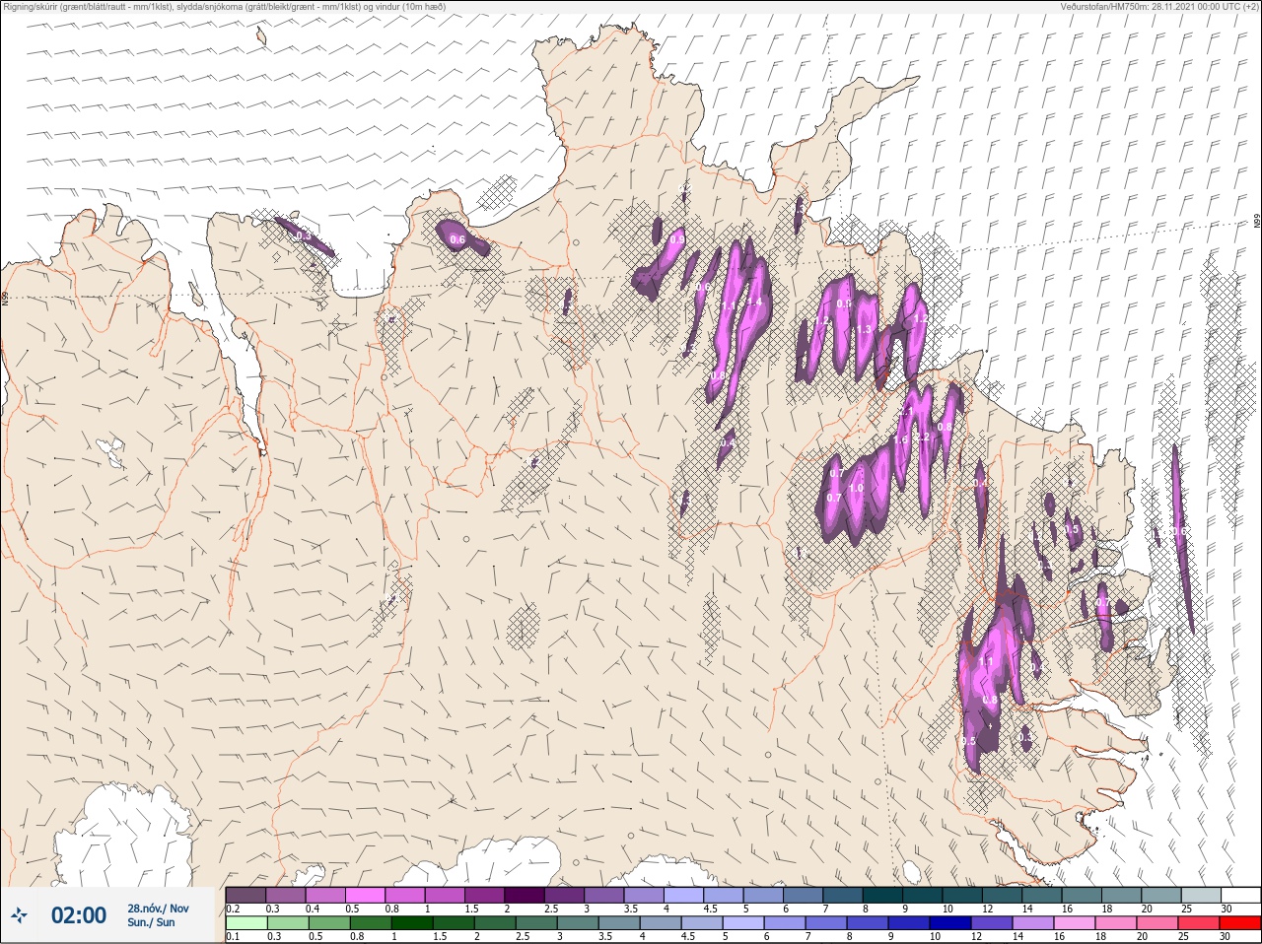Select the top-row legend swatch between 8 and 9
This screenshot has width=1262, height=944.
tap(884, 895)
